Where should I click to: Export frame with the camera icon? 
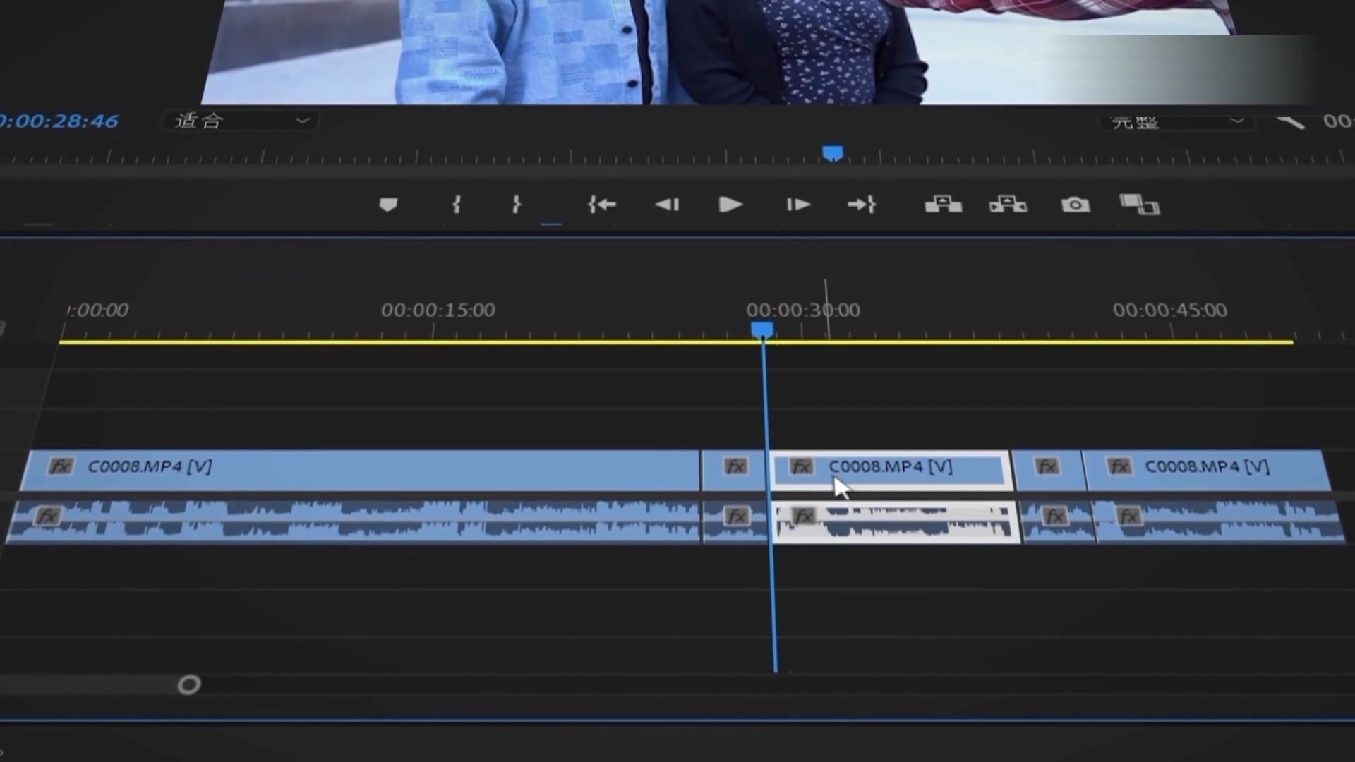[x=1075, y=205]
